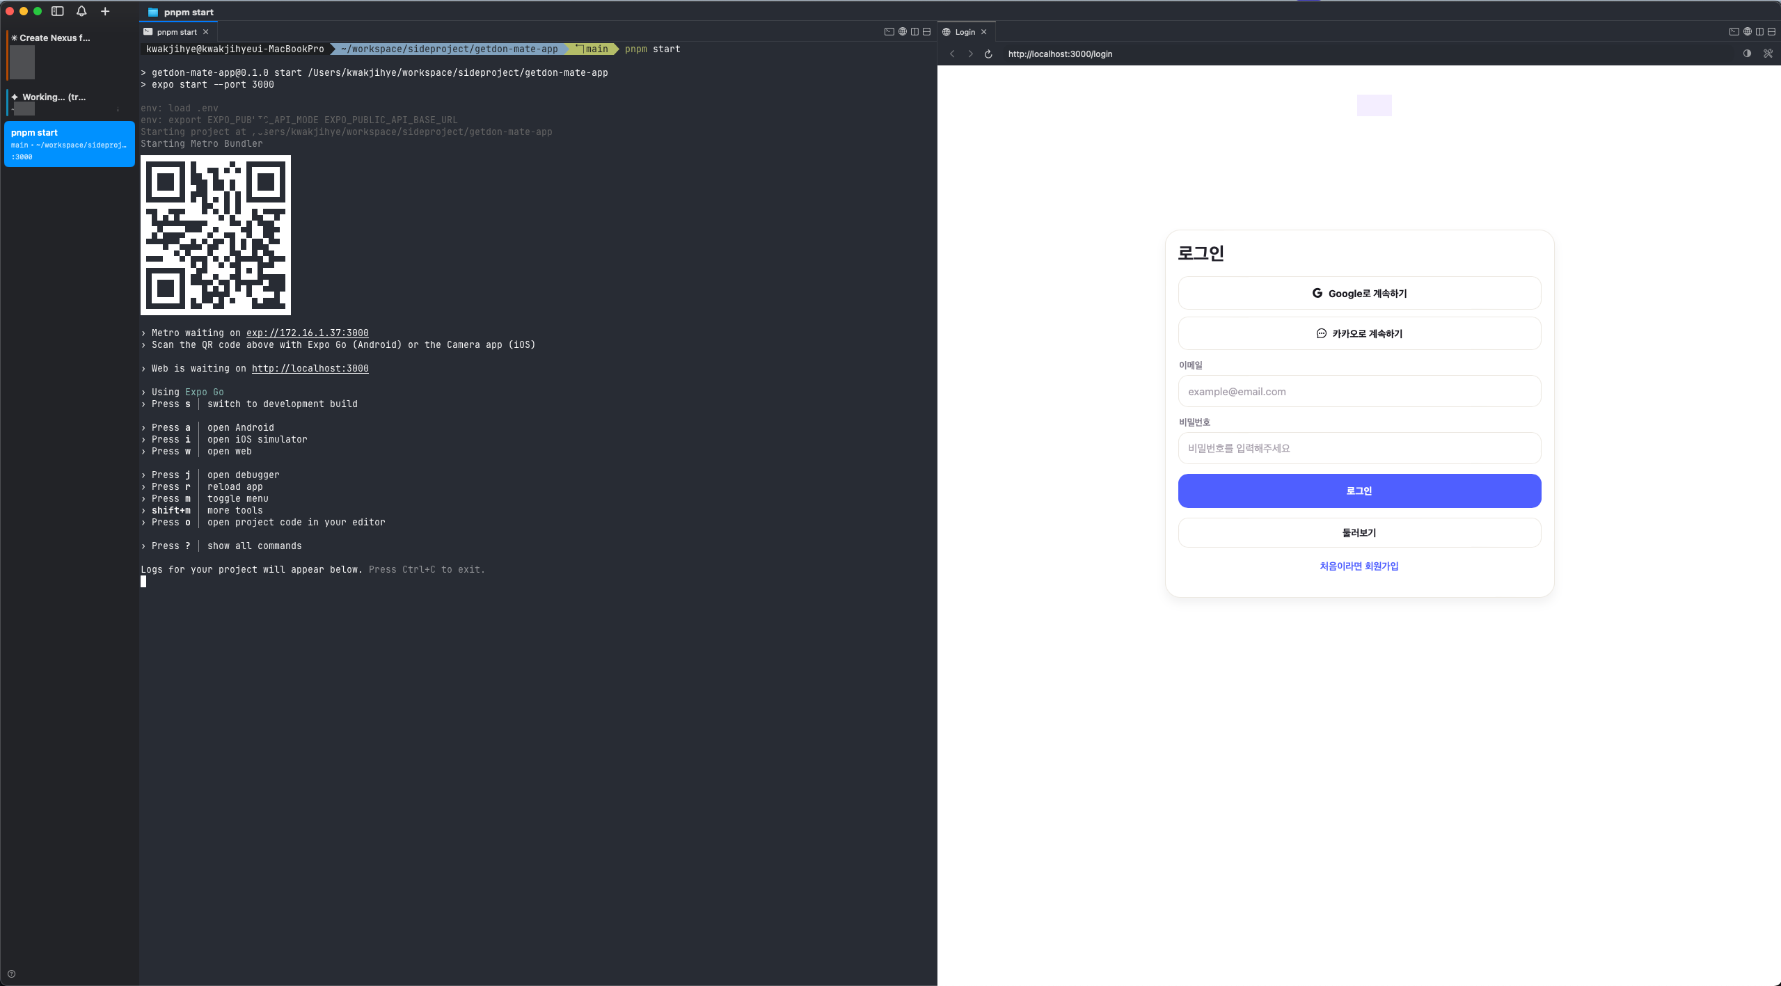Toggle browser dark mode half-circle icon
Viewport: 1781px width, 986px height.
click(x=1747, y=54)
